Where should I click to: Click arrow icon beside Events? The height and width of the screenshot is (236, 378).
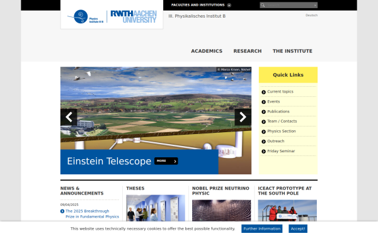tap(263, 102)
